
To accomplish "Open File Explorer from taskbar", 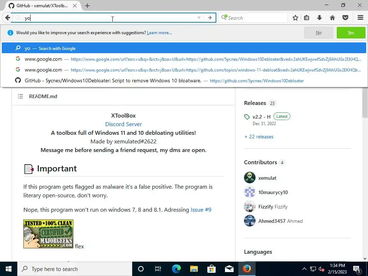I will tap(194, 269).
